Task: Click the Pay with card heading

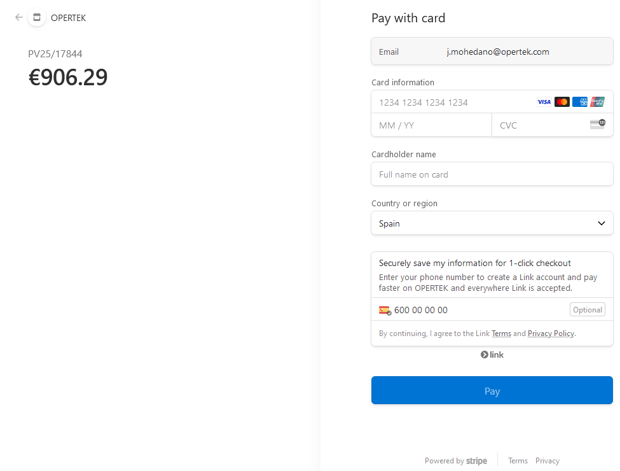Action: pos(408,18)
